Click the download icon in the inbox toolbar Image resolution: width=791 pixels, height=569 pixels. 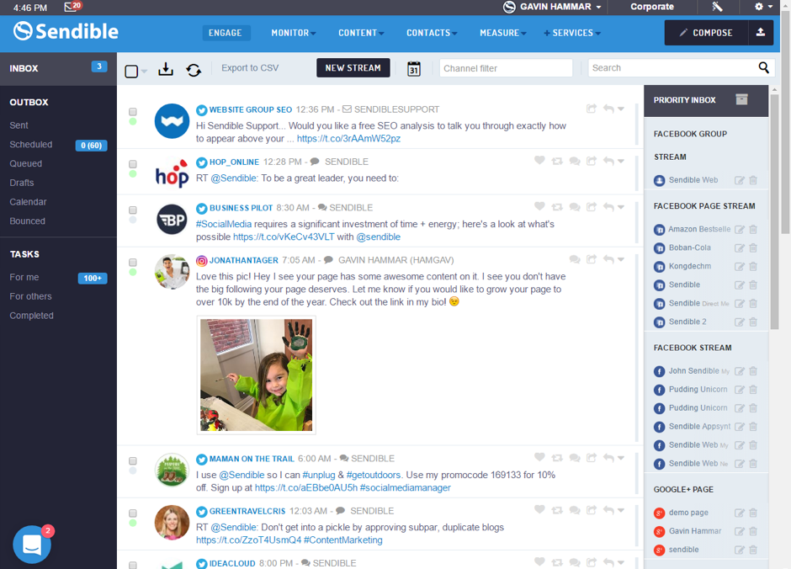[166, 69]
